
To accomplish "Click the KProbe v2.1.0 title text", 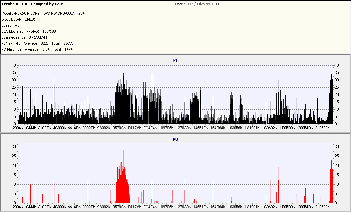I will [x=32, y=4].
